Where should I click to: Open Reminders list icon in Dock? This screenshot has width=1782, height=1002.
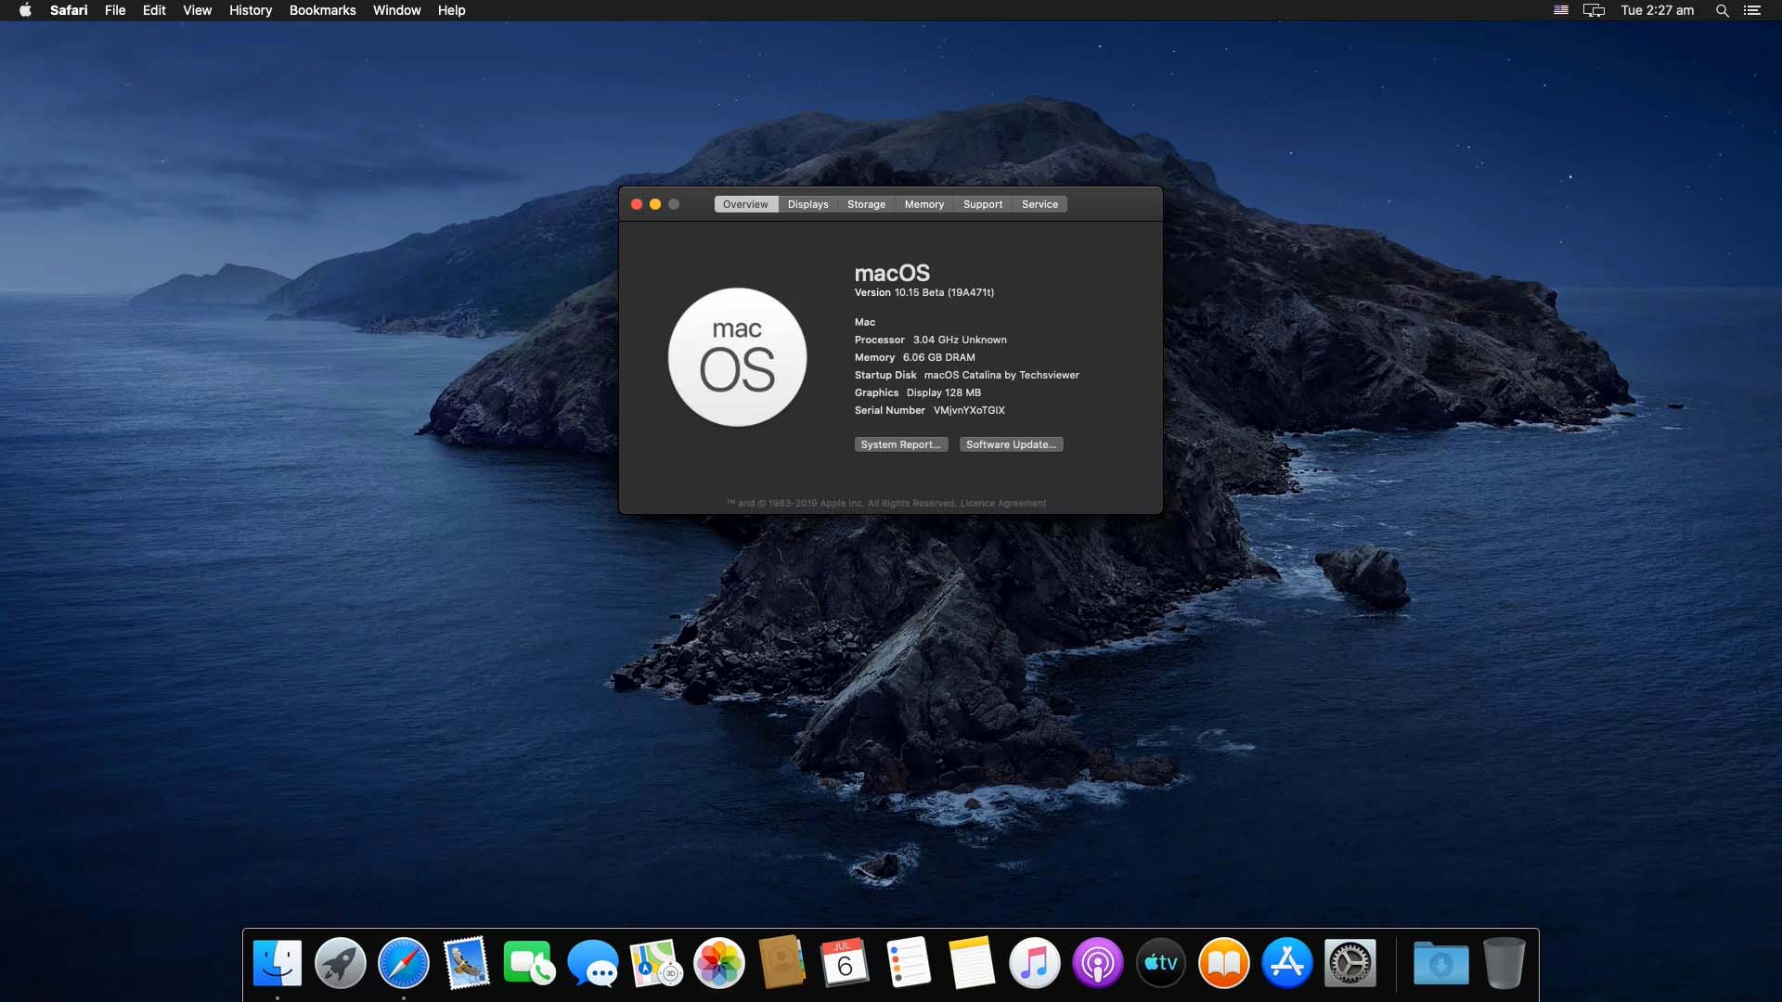click(909, 963)
